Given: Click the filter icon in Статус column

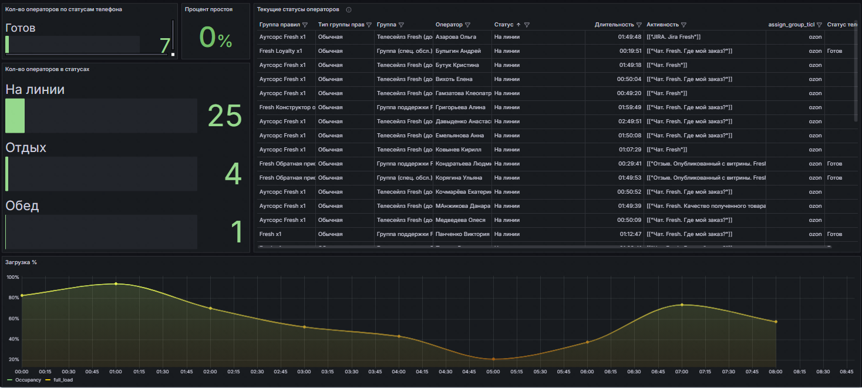Looking at the screenshot, I should [x=527, y=25].
